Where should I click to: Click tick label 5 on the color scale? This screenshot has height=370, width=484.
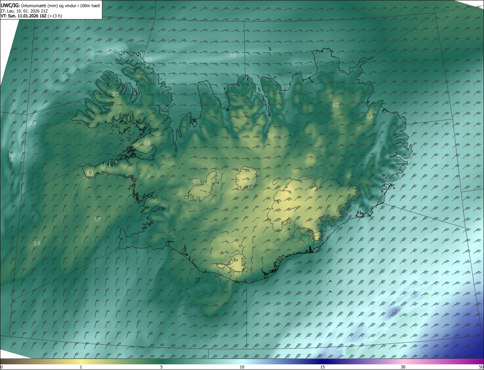pos(161,367)
